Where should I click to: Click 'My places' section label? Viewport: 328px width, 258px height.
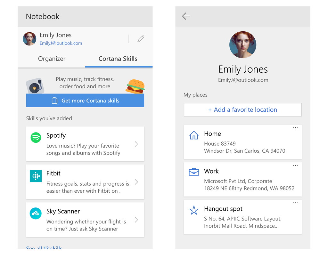tap(195, 95)
